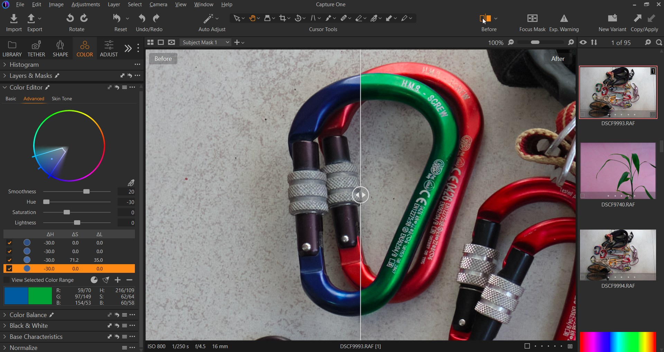Expand the Histogram panel
The height and width of the screenshot is (352, 664).
point(5,65)
